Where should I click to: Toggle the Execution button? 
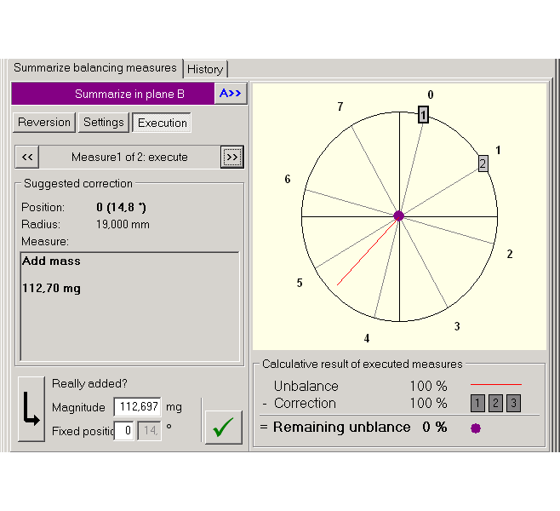click(162, 123)
